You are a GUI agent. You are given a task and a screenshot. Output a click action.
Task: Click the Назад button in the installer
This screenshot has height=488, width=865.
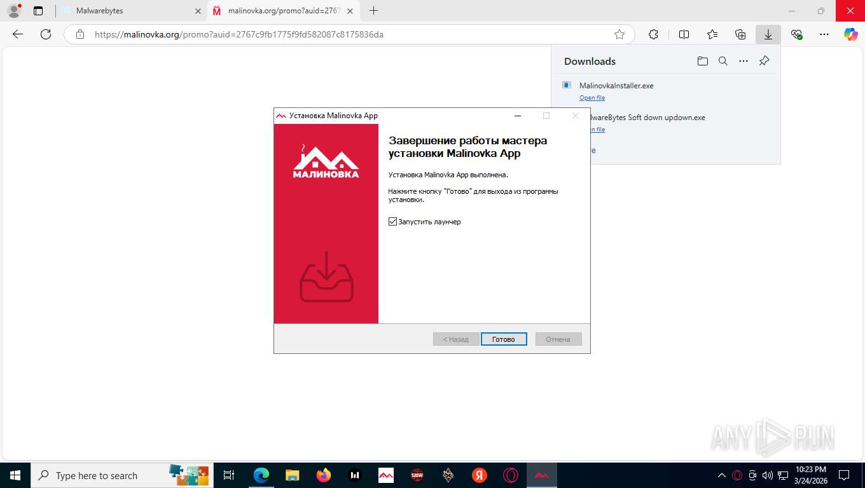(456, 339)
